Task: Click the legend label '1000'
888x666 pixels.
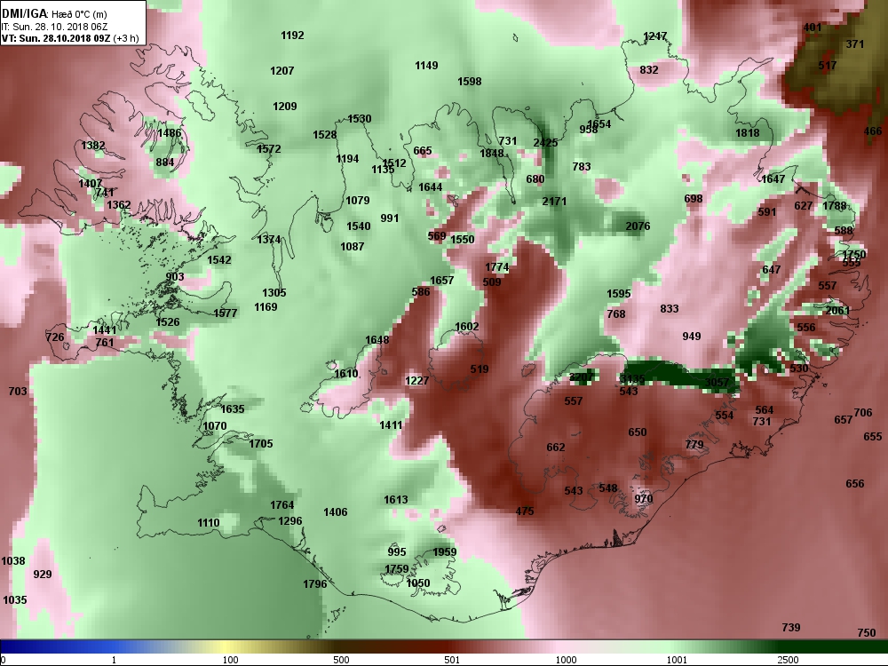Action: point(566,660)
